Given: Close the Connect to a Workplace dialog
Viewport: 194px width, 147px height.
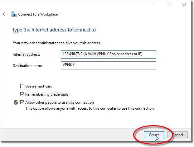Looking at the screenshot, I should click(184, 5).
